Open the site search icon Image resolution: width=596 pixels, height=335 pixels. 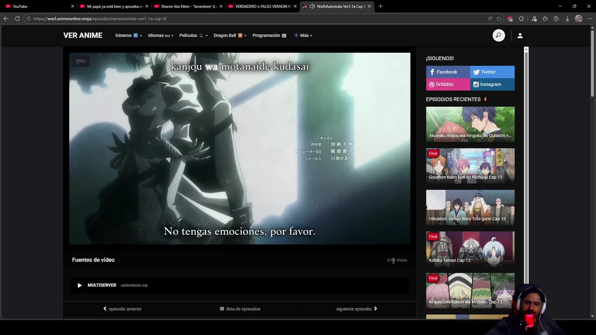tap(499, 35)
